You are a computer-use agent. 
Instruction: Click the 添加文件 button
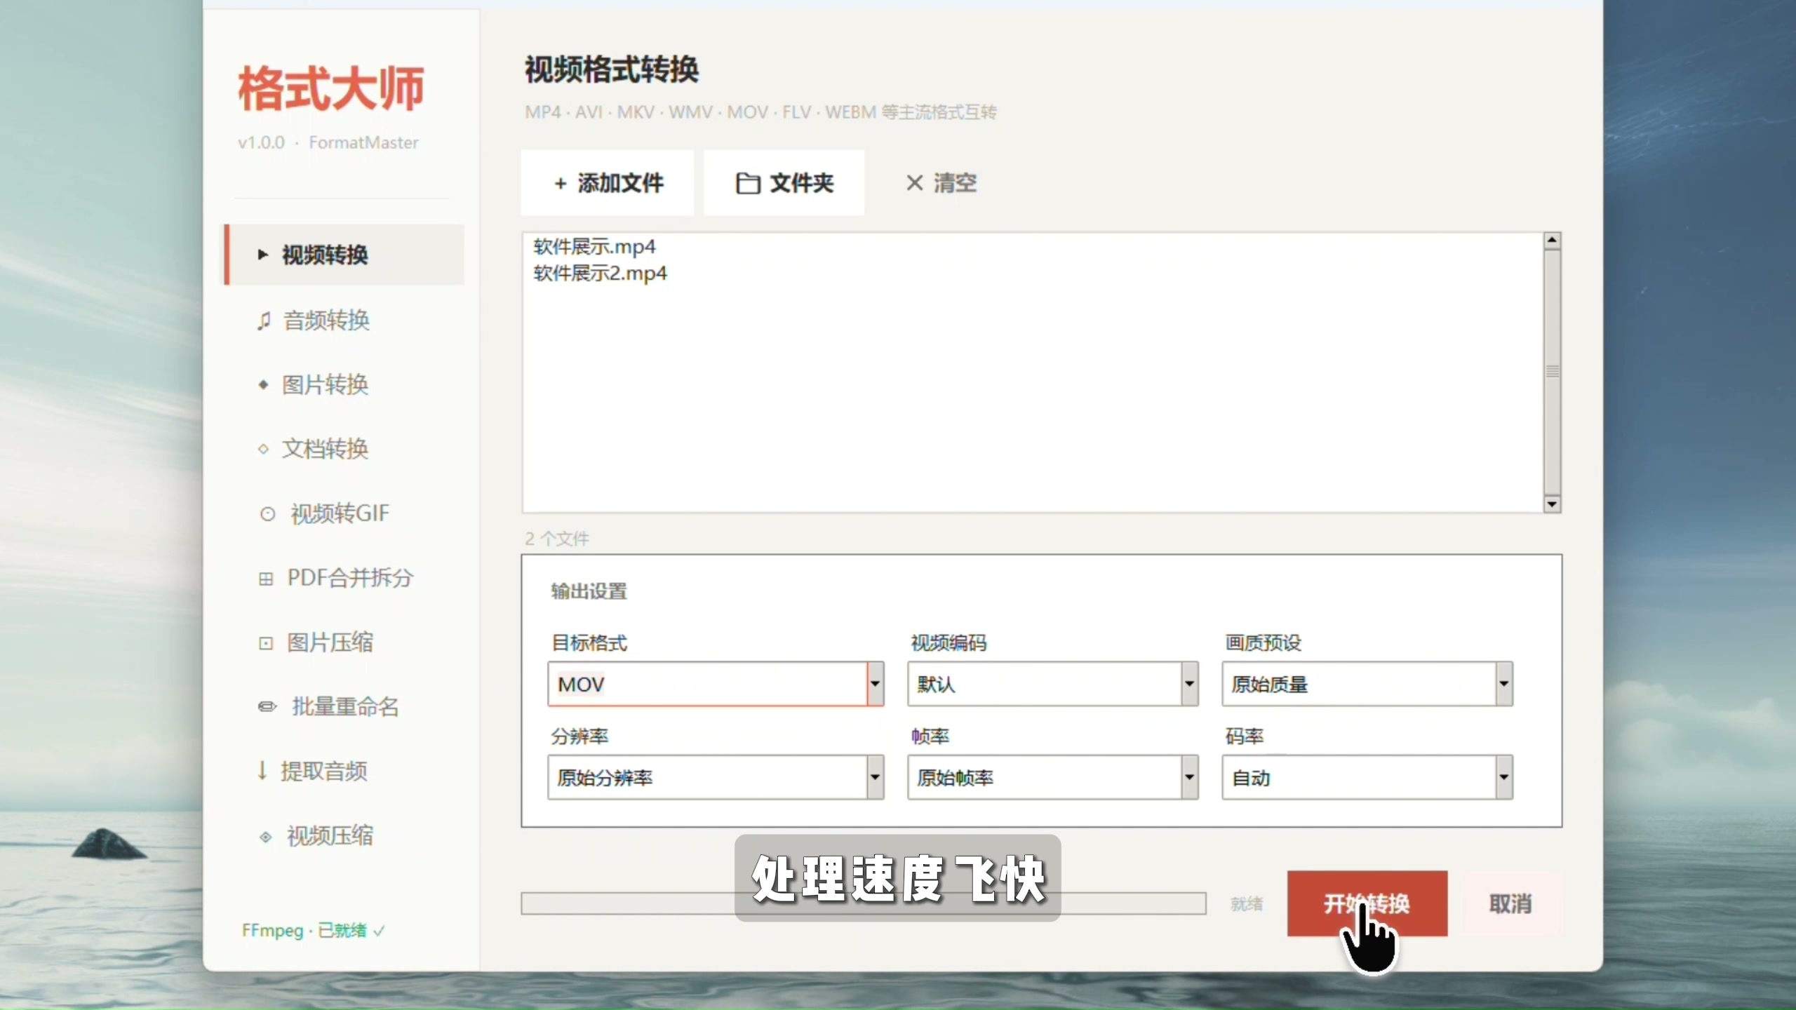click(x=608, y=183)
